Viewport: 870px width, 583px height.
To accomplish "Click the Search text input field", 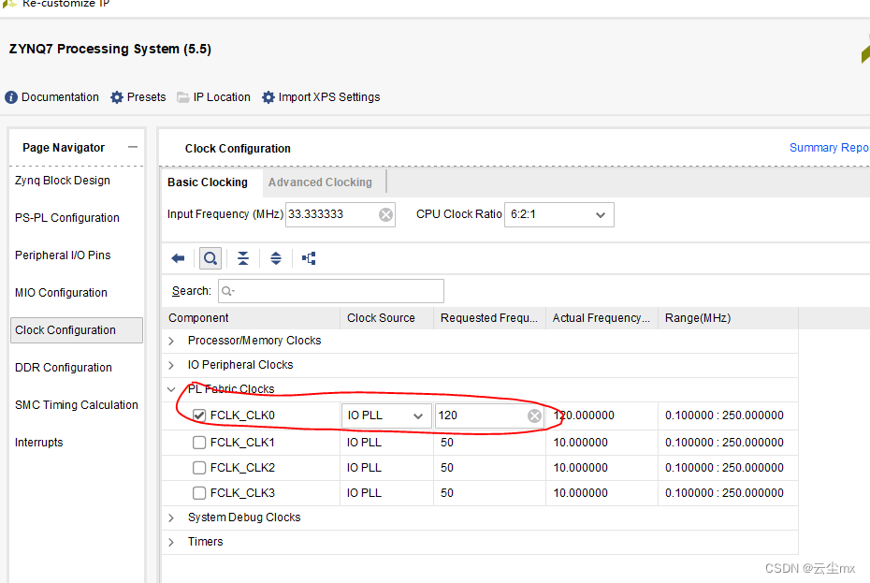I will [331, 292].
